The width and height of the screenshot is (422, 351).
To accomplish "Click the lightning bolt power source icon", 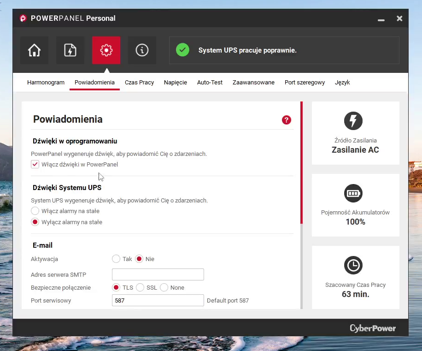I will [x=353, y=121].
